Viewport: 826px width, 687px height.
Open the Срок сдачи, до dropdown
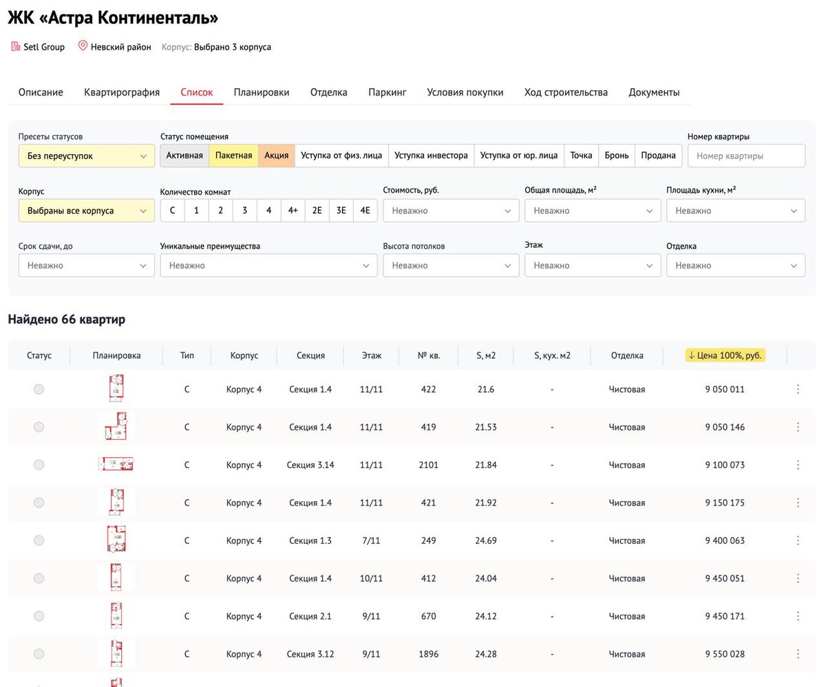[87, 265]
